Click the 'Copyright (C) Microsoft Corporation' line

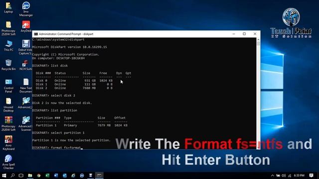(x=66, y=55)
